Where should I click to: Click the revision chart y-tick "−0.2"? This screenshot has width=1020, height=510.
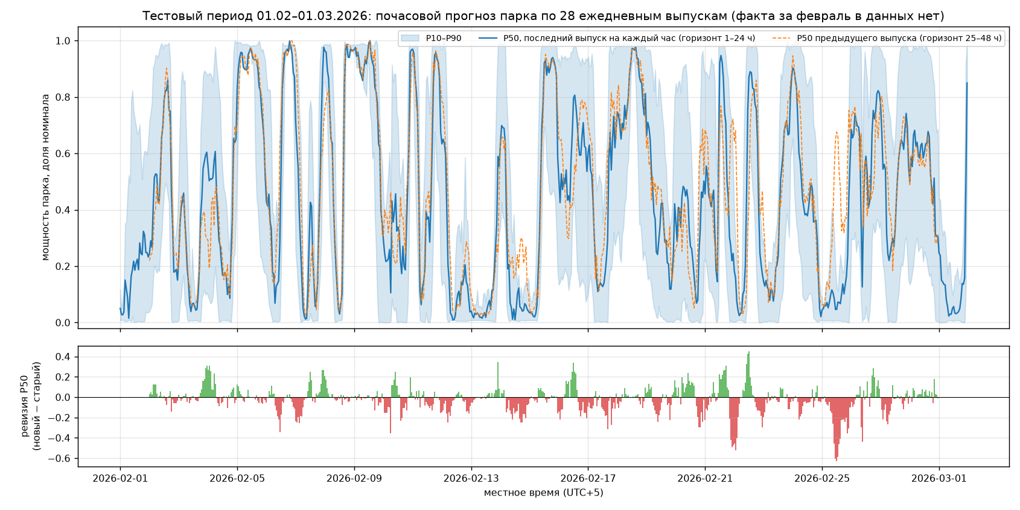60,418
